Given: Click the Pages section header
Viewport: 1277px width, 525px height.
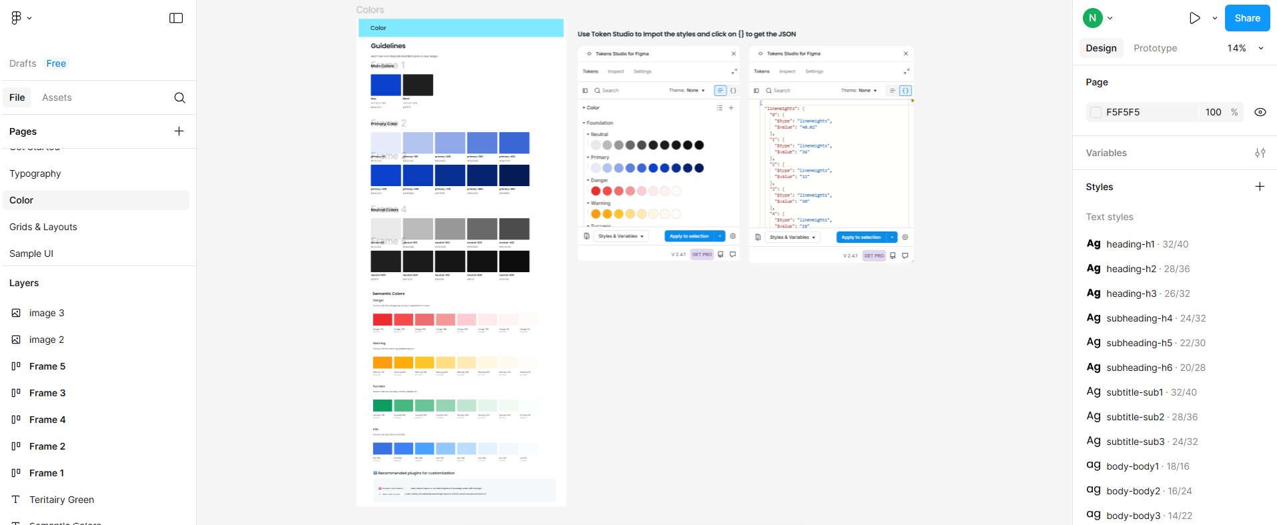Looking at the screenshot, I should pos(23,131).
